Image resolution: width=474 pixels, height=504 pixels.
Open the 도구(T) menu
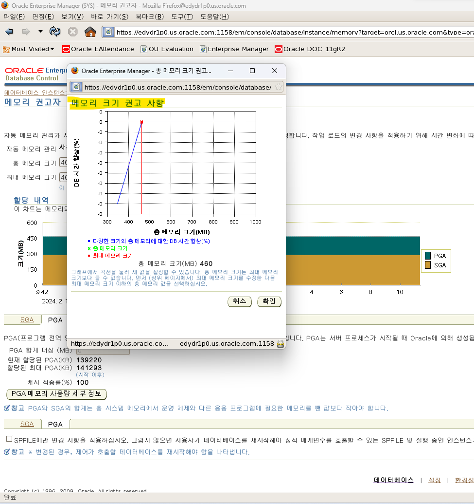(182, 17)
